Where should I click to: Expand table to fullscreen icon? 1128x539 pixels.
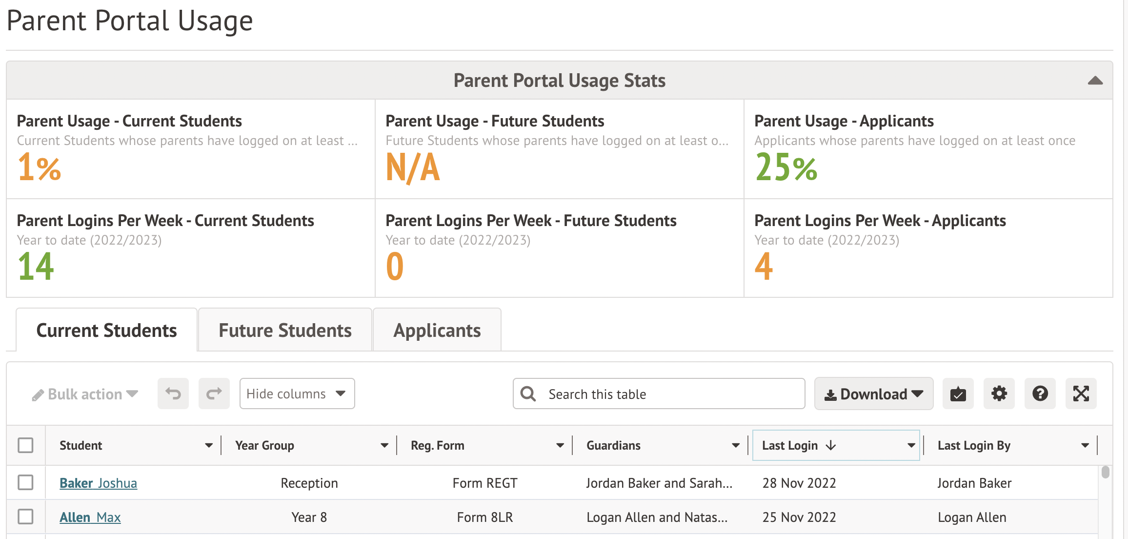1081,394
